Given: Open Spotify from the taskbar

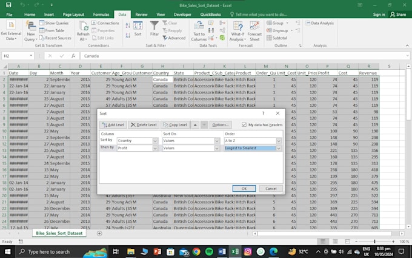Looking at the screenshot, I should [x=209, y=252].
